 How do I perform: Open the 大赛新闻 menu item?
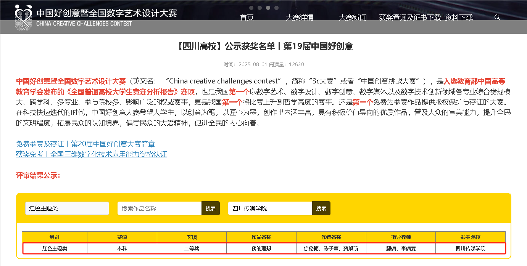(x=353, y=18)
